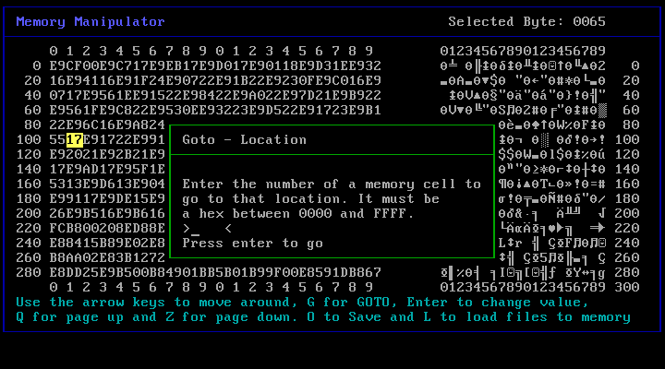Image resolution: width=665 pixels, height=369 pixels.
Task: Click the 'Press enter to go' prompt
Action: coord(252,243)
